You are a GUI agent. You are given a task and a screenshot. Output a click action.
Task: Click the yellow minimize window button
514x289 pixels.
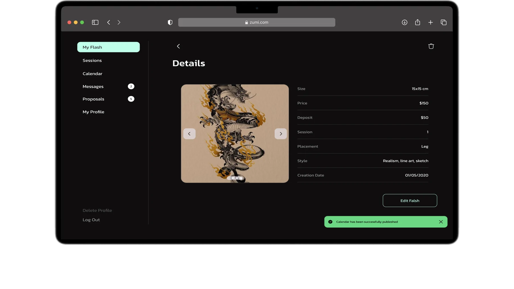[x=76, y=22]
